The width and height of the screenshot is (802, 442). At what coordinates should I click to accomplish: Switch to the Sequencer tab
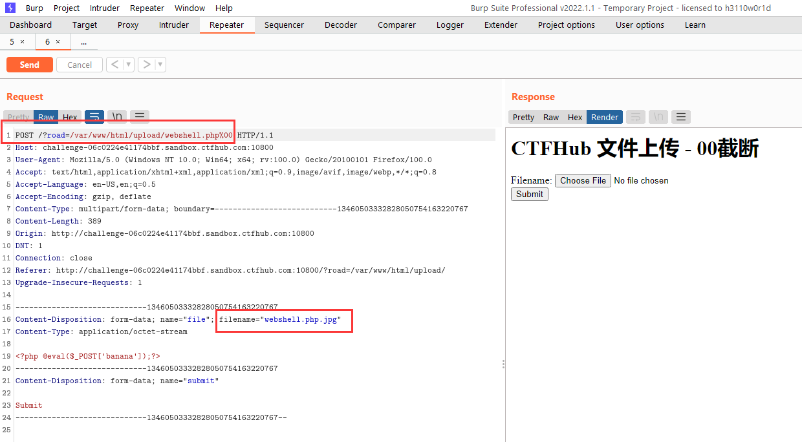click(284, 25)
